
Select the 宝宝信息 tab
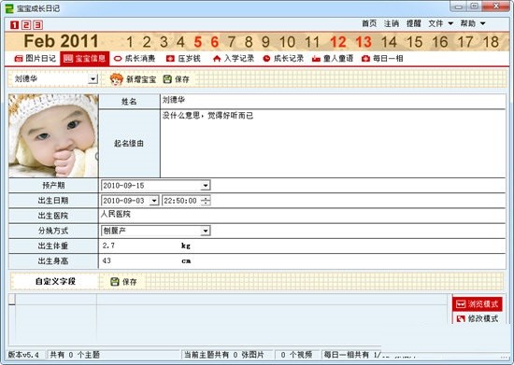tap(85, 59)
